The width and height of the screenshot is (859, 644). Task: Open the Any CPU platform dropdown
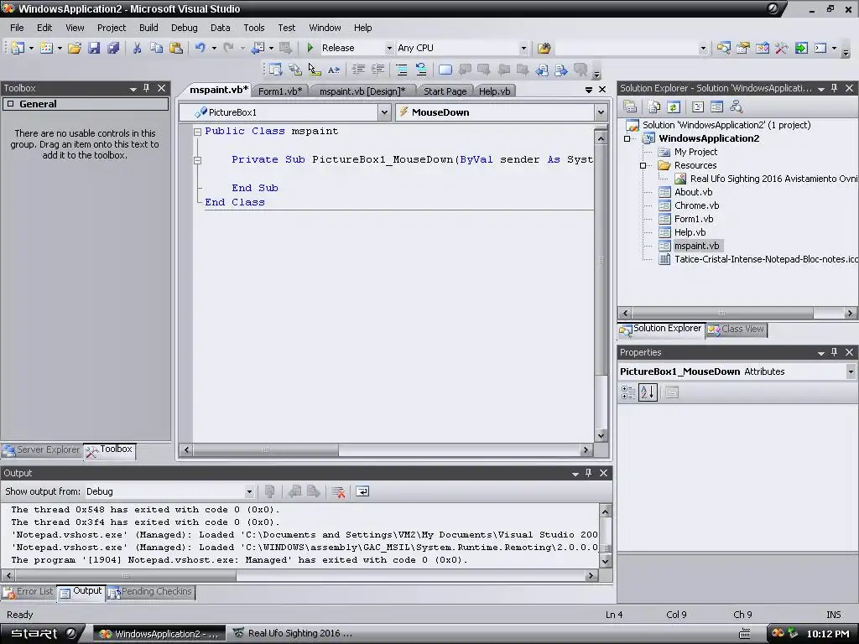tap(523, 48)
